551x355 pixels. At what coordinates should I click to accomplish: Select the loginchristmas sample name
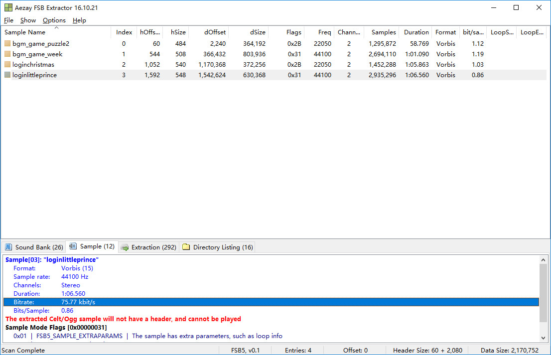(33, 65)
